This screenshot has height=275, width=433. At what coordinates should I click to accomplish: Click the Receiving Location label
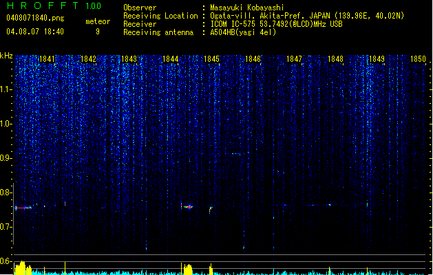pyautogui.click(x=160, y=16)
